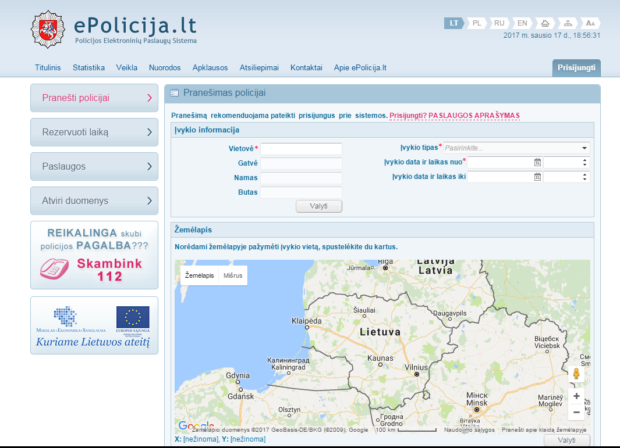This screenshot has height=448, width=620.
Task: Follow the Prisijungti? link in notice
Action: click(408, 116)
